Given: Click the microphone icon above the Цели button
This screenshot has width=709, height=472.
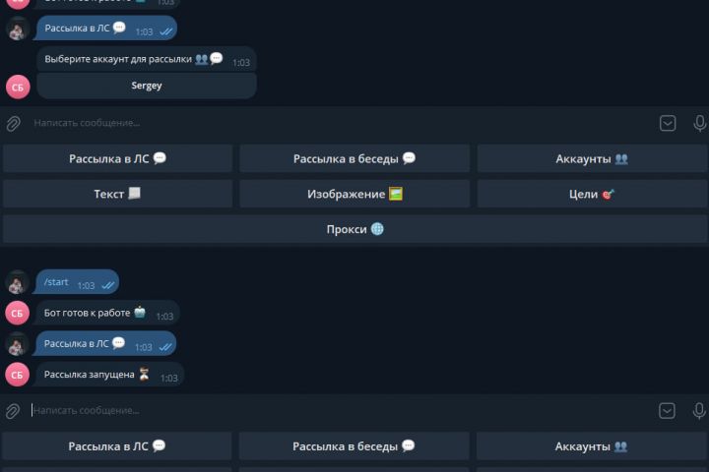Looking at the screenshot, I should coord(700,123).
